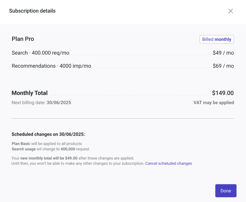Close the Subscription details dialog
The width and height of the screenshot is (246, 202).
click(230, 11)
